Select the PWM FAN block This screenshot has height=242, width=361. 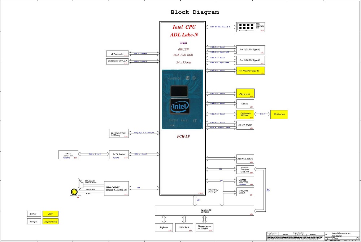184,228
